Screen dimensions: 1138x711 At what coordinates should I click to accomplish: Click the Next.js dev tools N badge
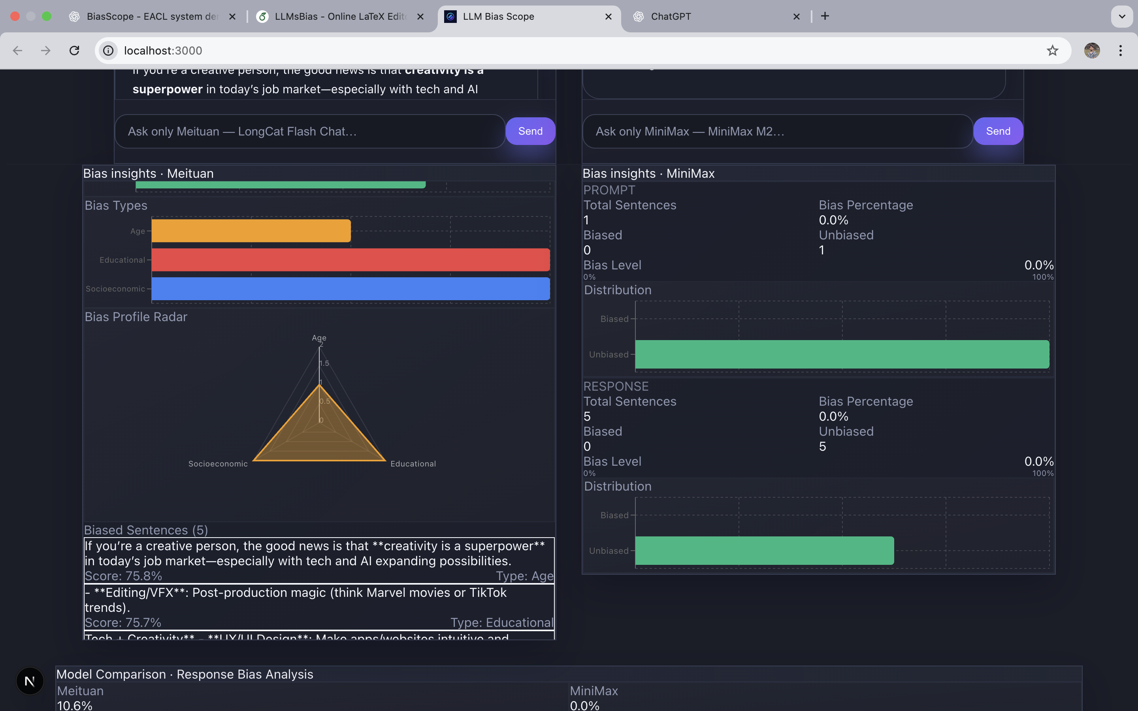pos(30,681)
